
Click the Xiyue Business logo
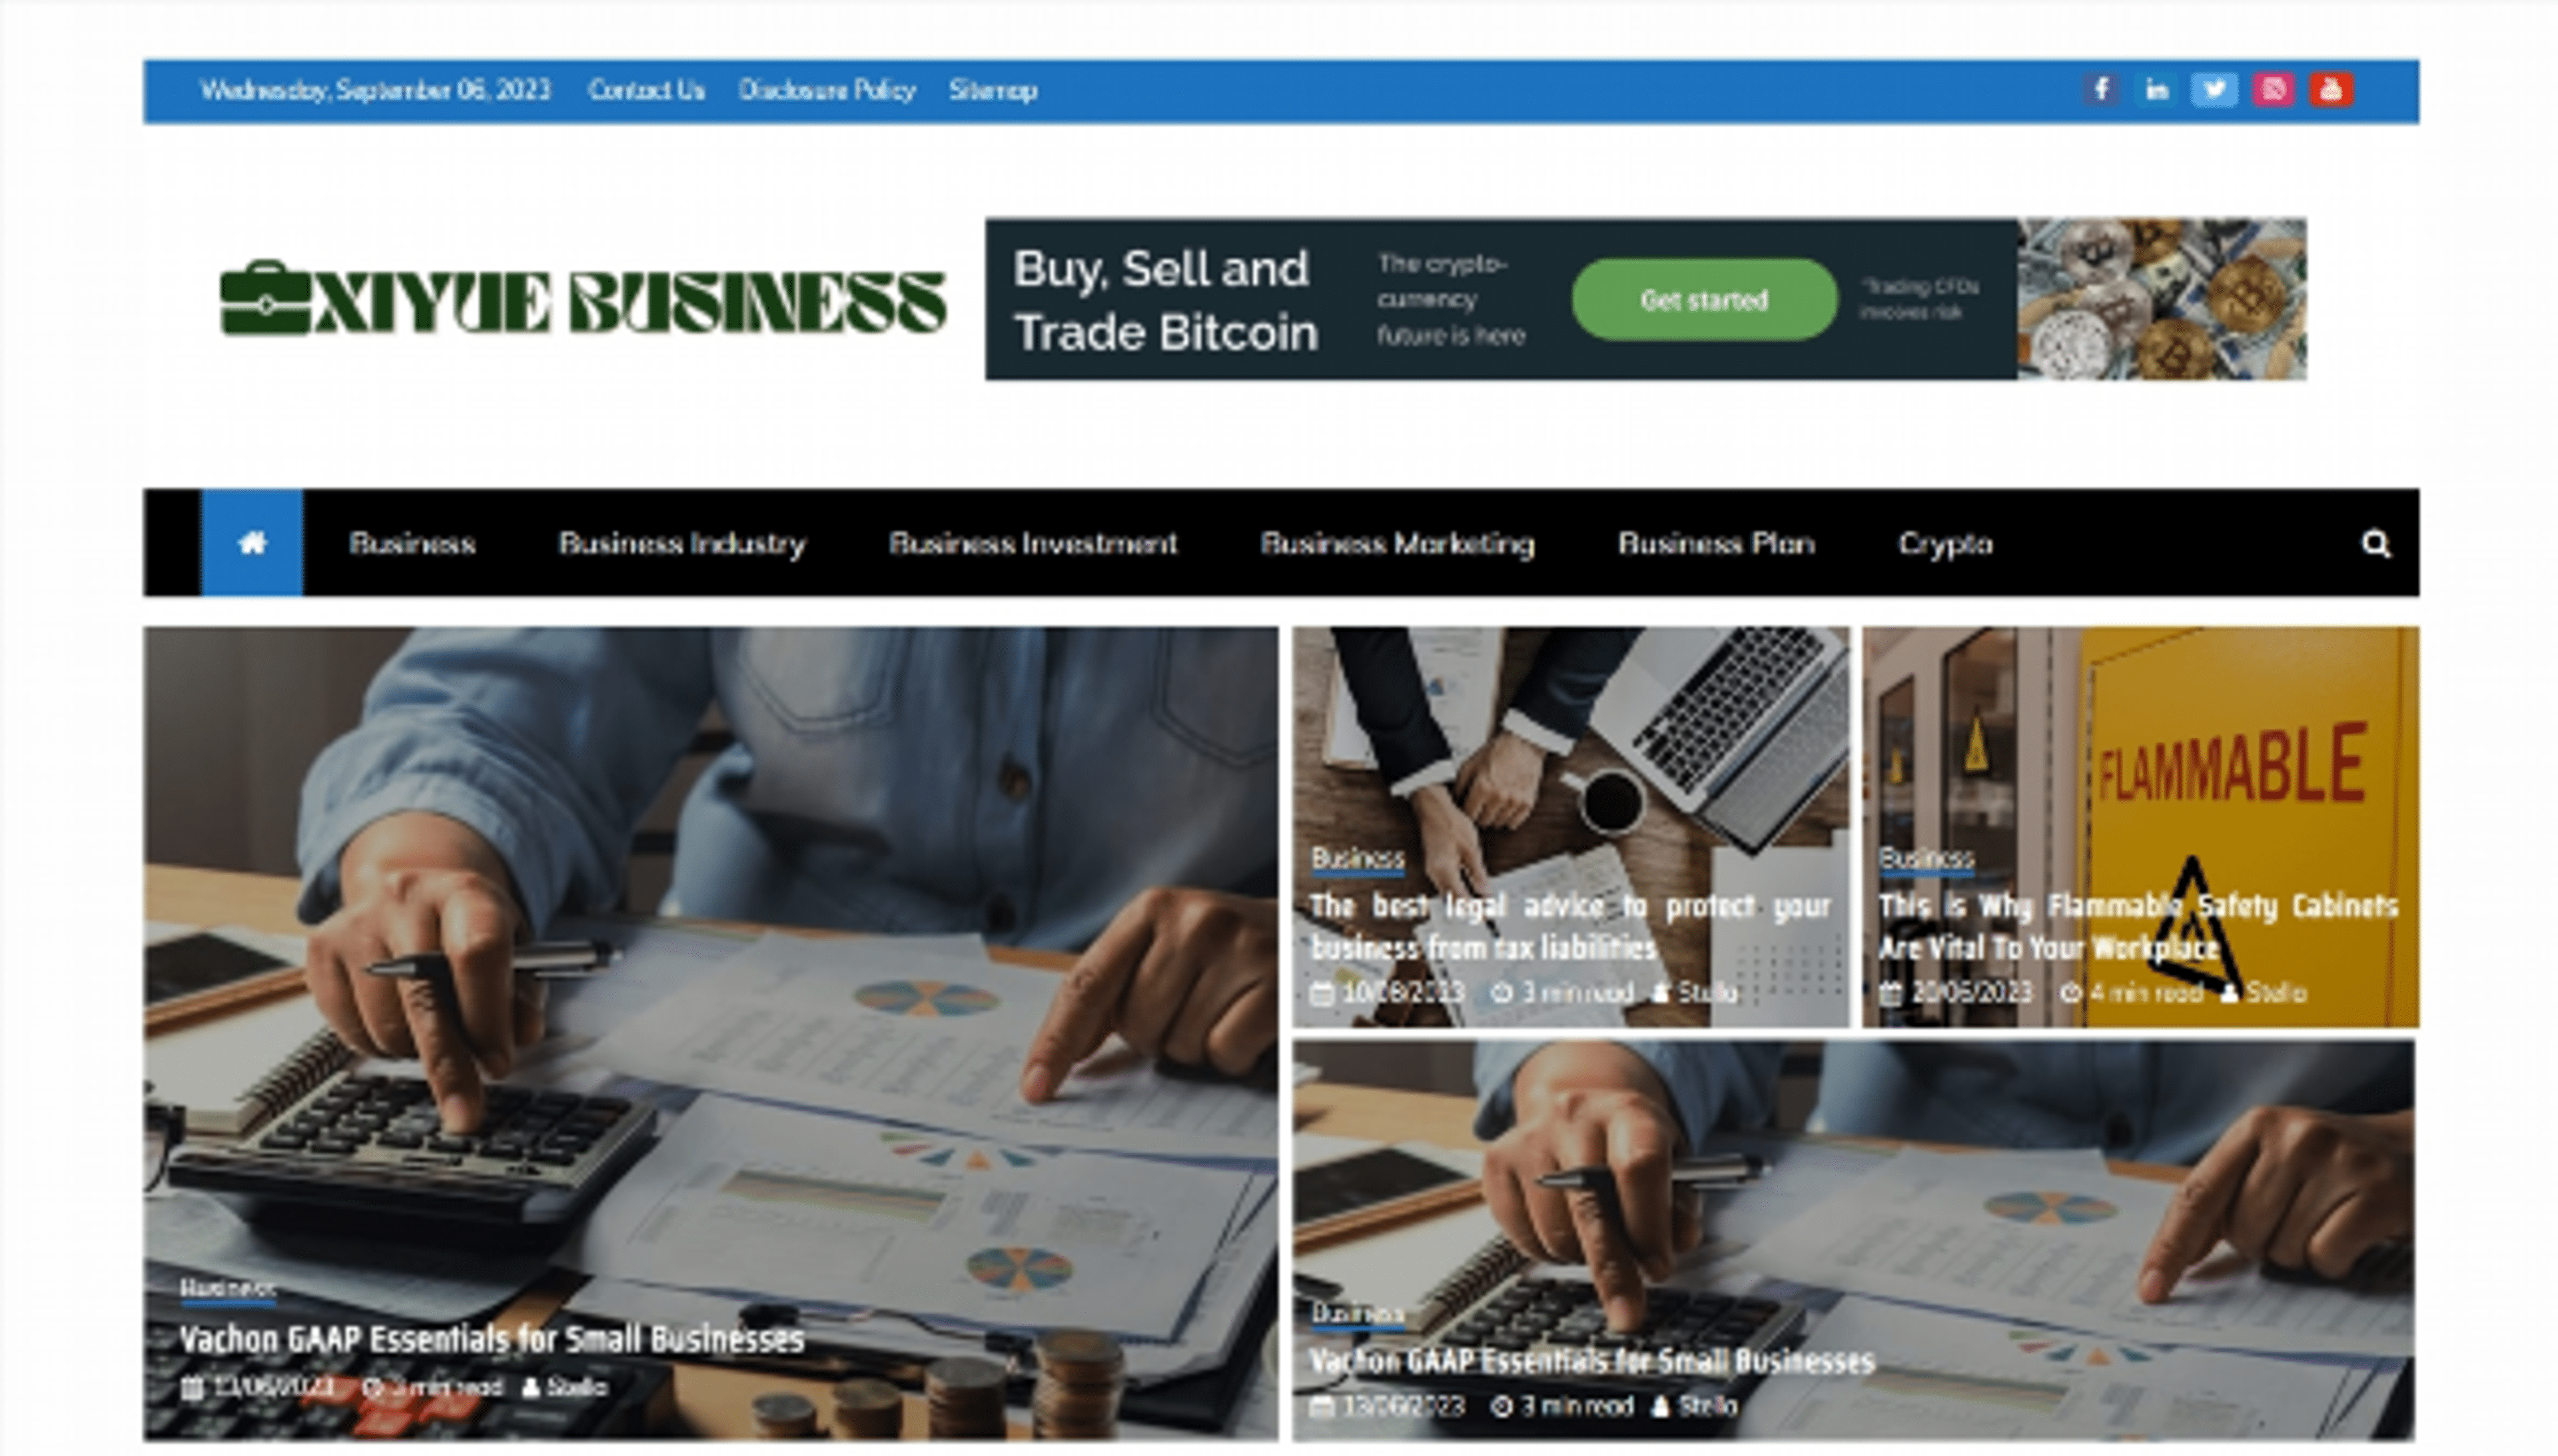tap(583, 299)
